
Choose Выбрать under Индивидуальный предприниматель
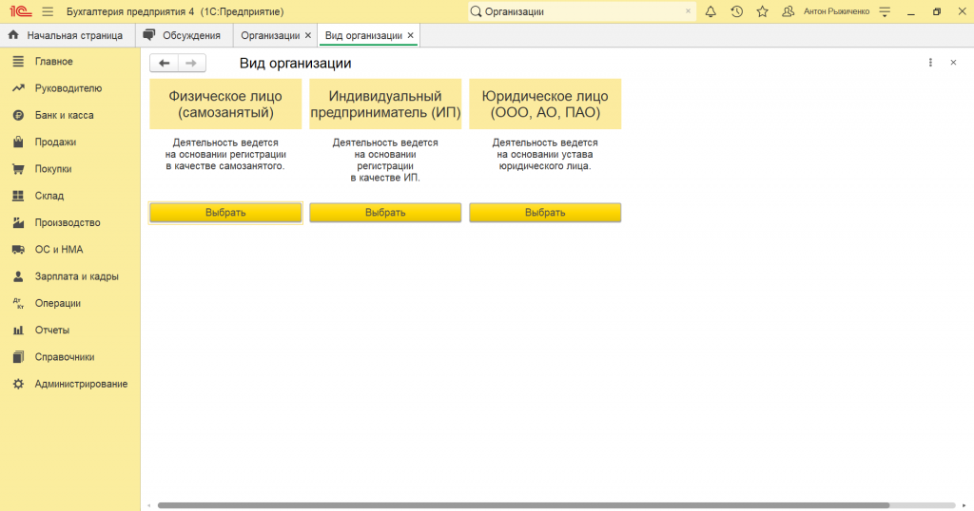pyautogui.click(x=385, y=213)
